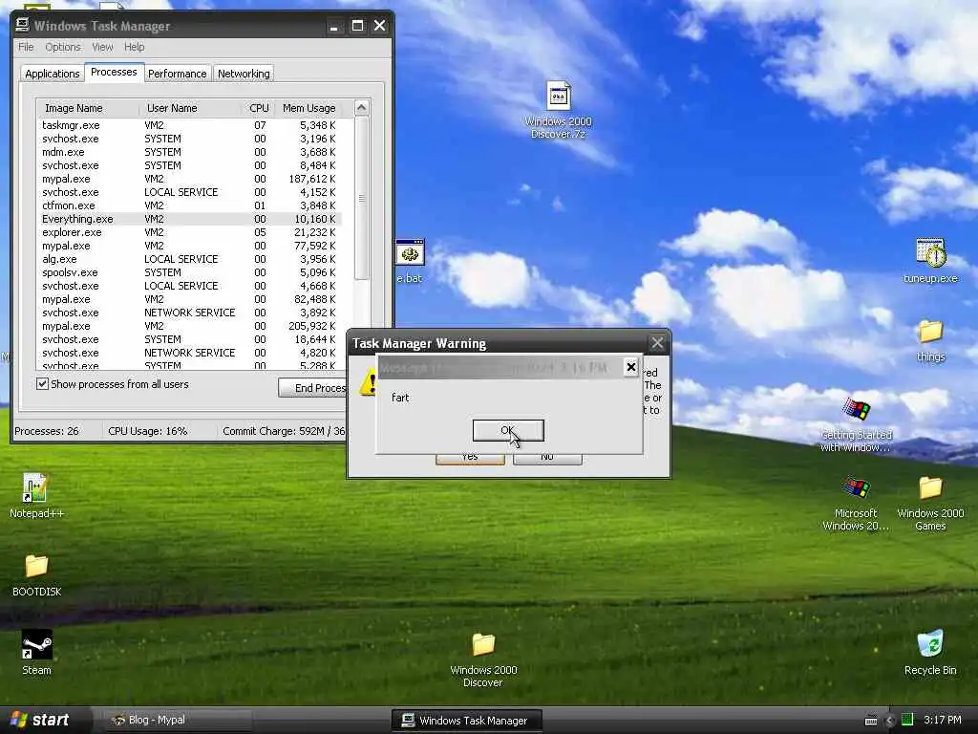The image size is (978, 734).
Task: Sort processes by User Name column
Action: pos(190,108)
